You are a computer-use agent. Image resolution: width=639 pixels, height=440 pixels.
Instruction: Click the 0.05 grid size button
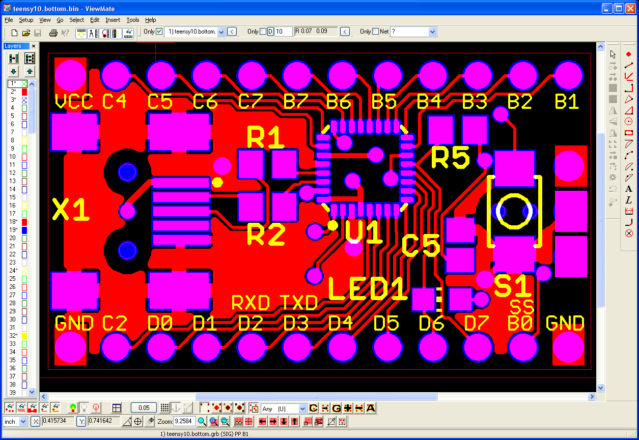pyautogui.click(x=144, y=408)
